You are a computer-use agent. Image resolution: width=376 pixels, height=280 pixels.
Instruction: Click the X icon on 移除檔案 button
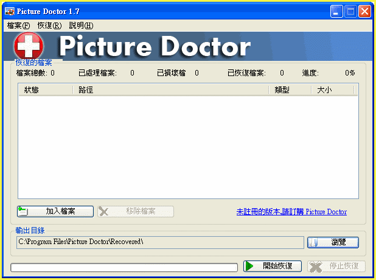point(104,211)
